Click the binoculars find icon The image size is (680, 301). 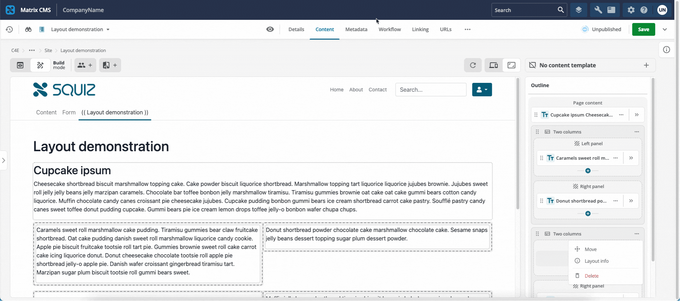pyautogui.click(x=28, y=29)
